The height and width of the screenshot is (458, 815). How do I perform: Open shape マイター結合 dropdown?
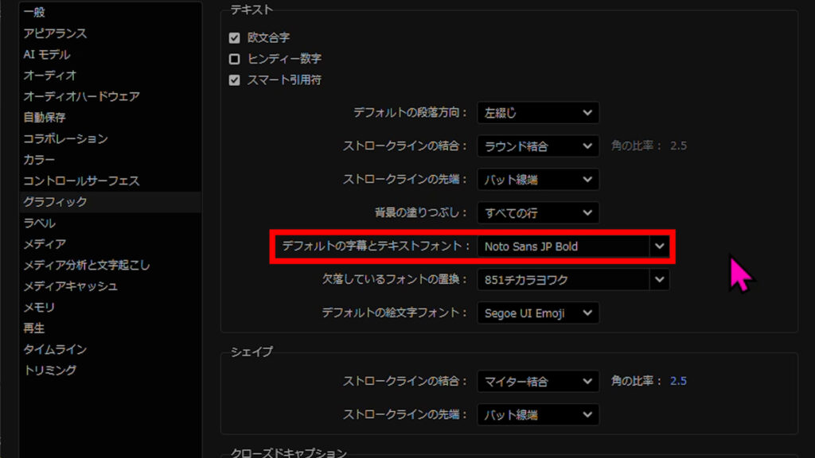coord(538,382)
